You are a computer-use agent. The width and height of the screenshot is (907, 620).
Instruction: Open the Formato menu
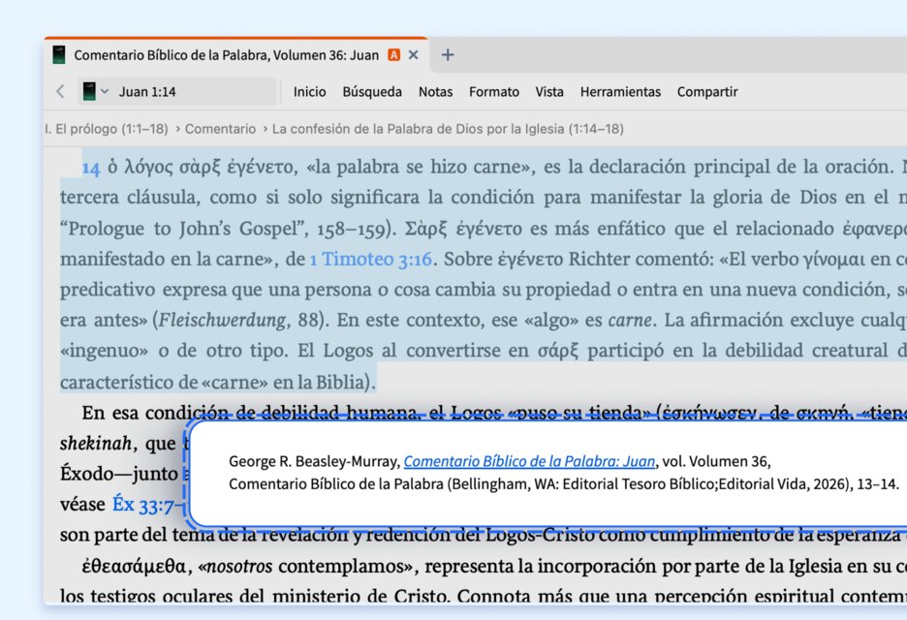pyautogui.click(x=494, y=92)
